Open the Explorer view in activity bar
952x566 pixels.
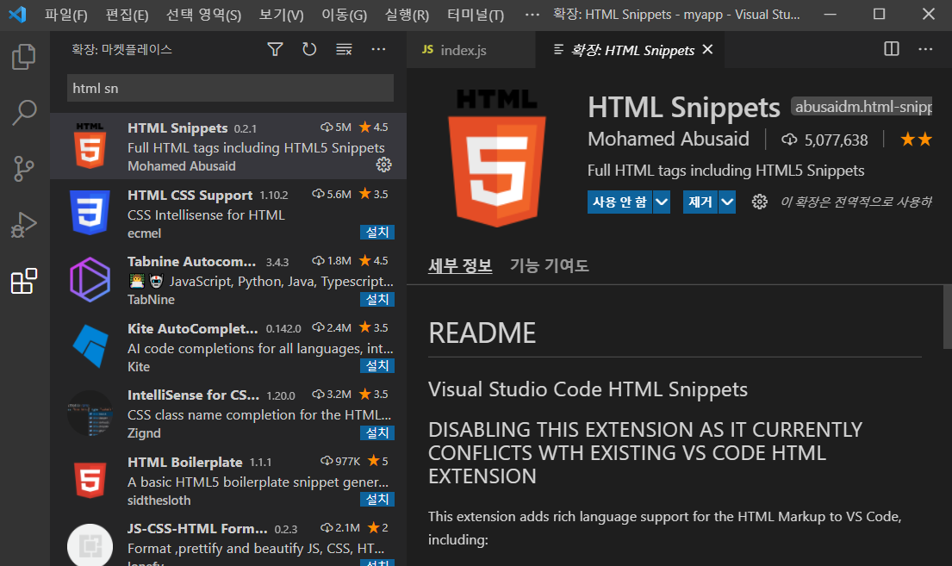coord(23,57)
